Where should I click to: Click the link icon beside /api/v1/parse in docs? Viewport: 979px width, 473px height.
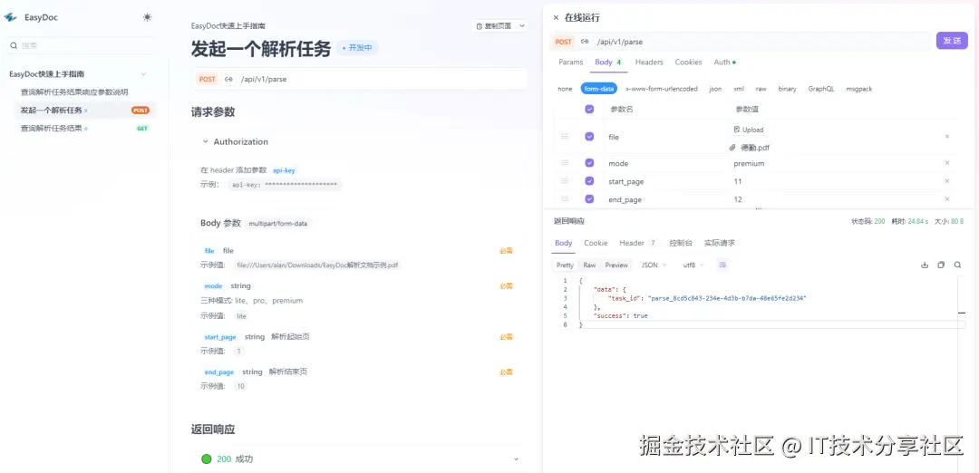click(229, 79)
